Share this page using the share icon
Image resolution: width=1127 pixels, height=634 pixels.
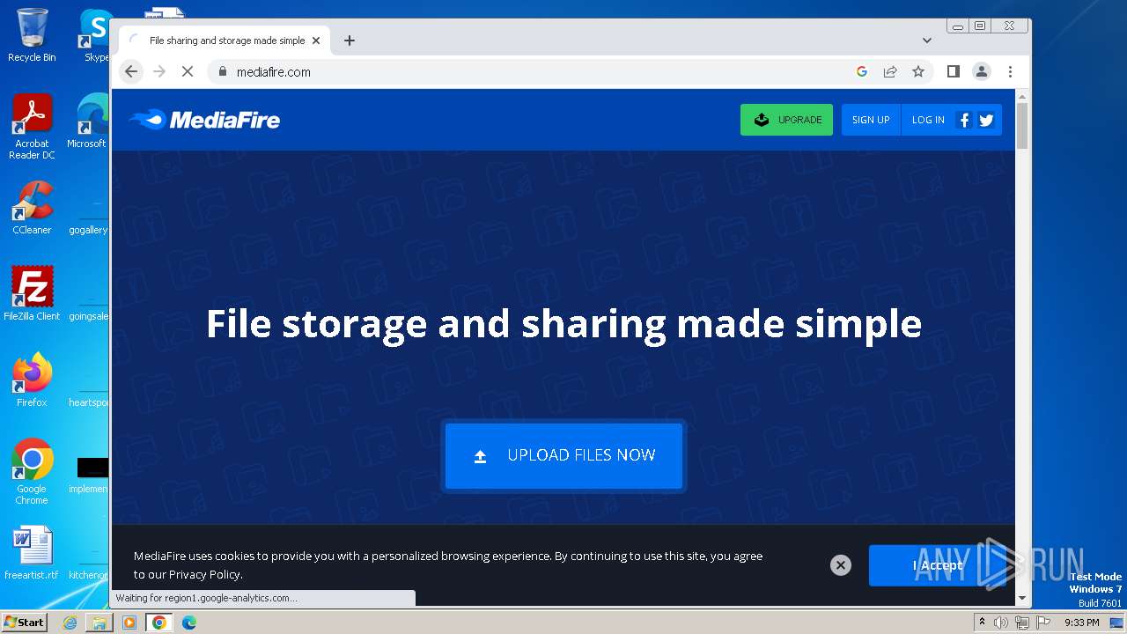click(890, 72)
